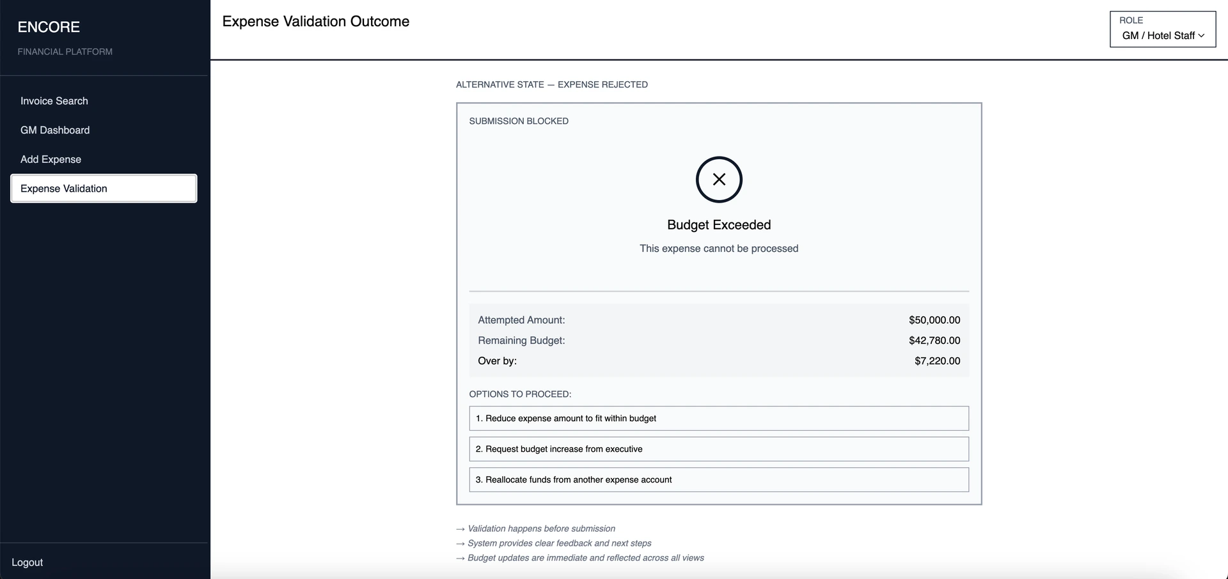Open the ROLE dropdown showing GM / Hotel Staff
This screenshot has height=579, width=1228.
tap(1161, 29)
